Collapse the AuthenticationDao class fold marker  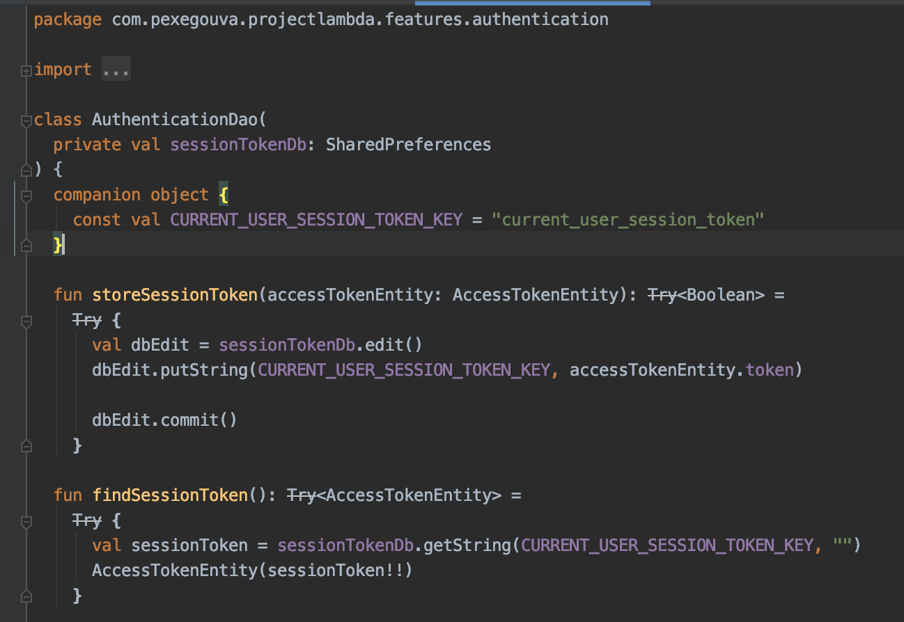pyautogui.click(x=26, y=120)
